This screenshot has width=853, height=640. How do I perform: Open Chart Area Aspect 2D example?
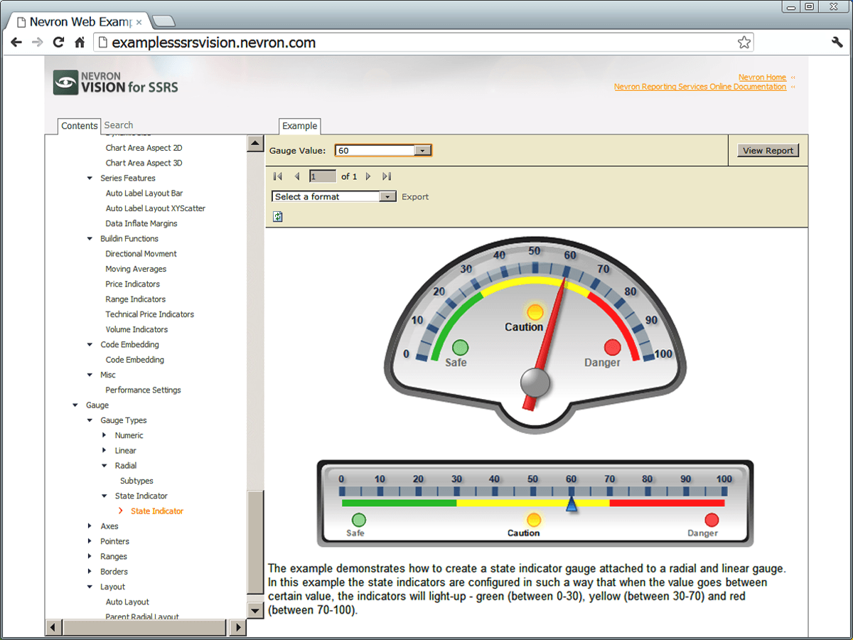click(144, 148)
